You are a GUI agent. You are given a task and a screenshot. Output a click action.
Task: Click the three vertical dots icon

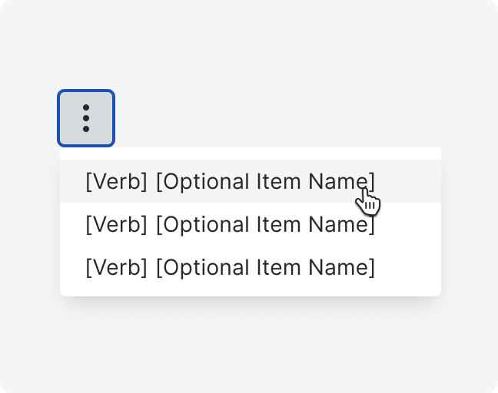[x=86, y=118]
